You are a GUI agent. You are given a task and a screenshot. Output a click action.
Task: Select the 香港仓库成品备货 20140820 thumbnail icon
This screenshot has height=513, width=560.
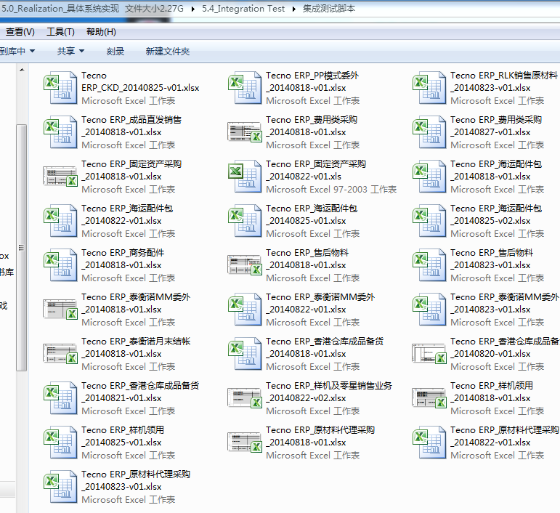click(x=429, y=353)
